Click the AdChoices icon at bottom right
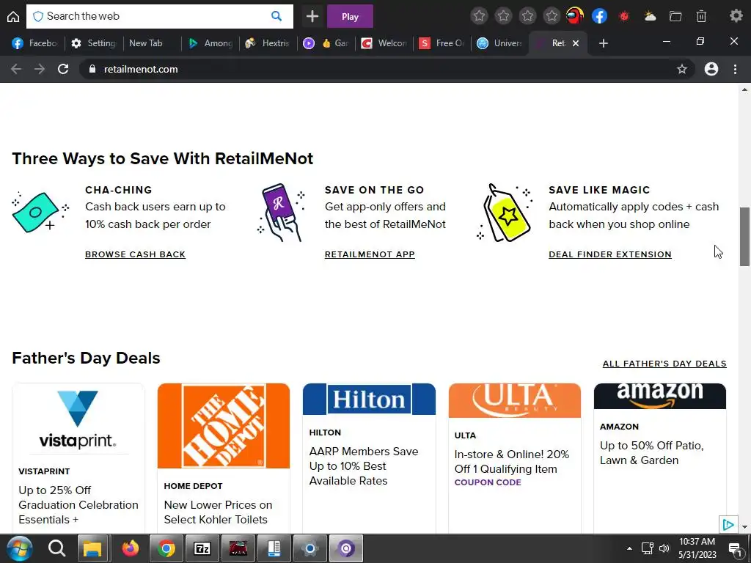Viewport: 751px width, 563px height. [x=728, y=525]
